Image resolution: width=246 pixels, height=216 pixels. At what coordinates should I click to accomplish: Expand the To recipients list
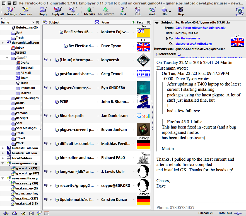(x=167, y=39)
